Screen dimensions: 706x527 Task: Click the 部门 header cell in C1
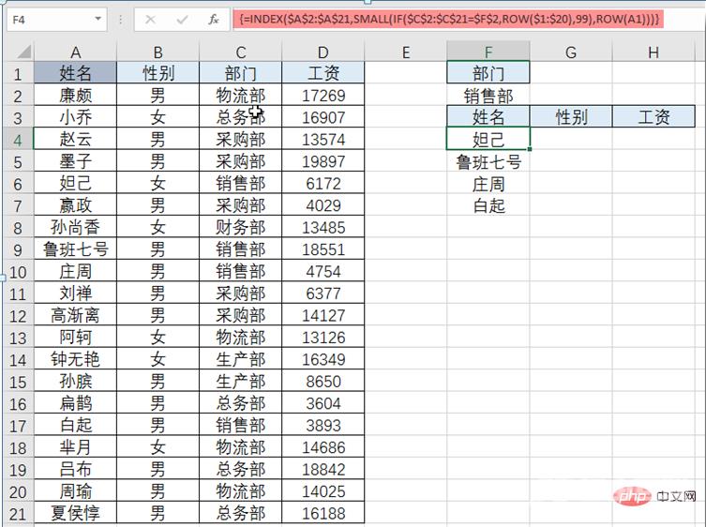click(x=240, y=72)
